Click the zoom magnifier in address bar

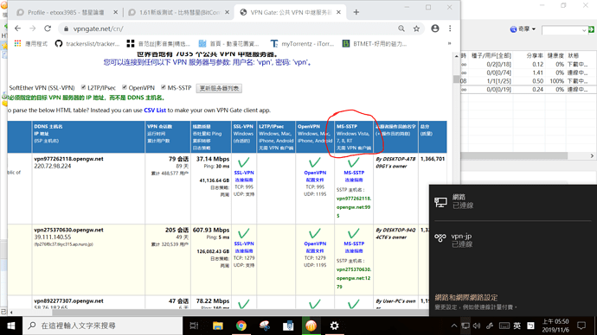[x=401, y=28]
